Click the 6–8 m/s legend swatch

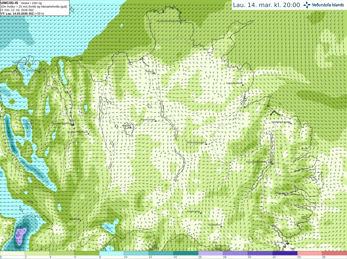[87, 253]
